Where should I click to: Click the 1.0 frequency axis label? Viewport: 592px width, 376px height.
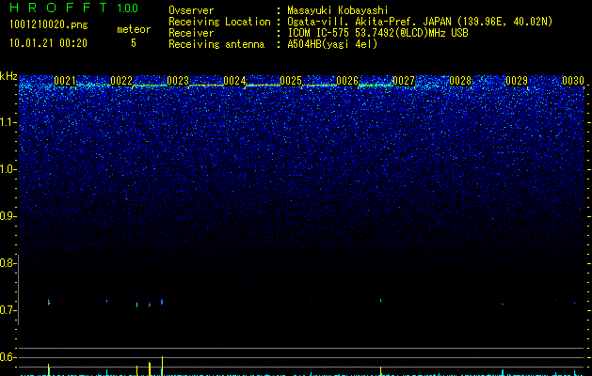8,169
